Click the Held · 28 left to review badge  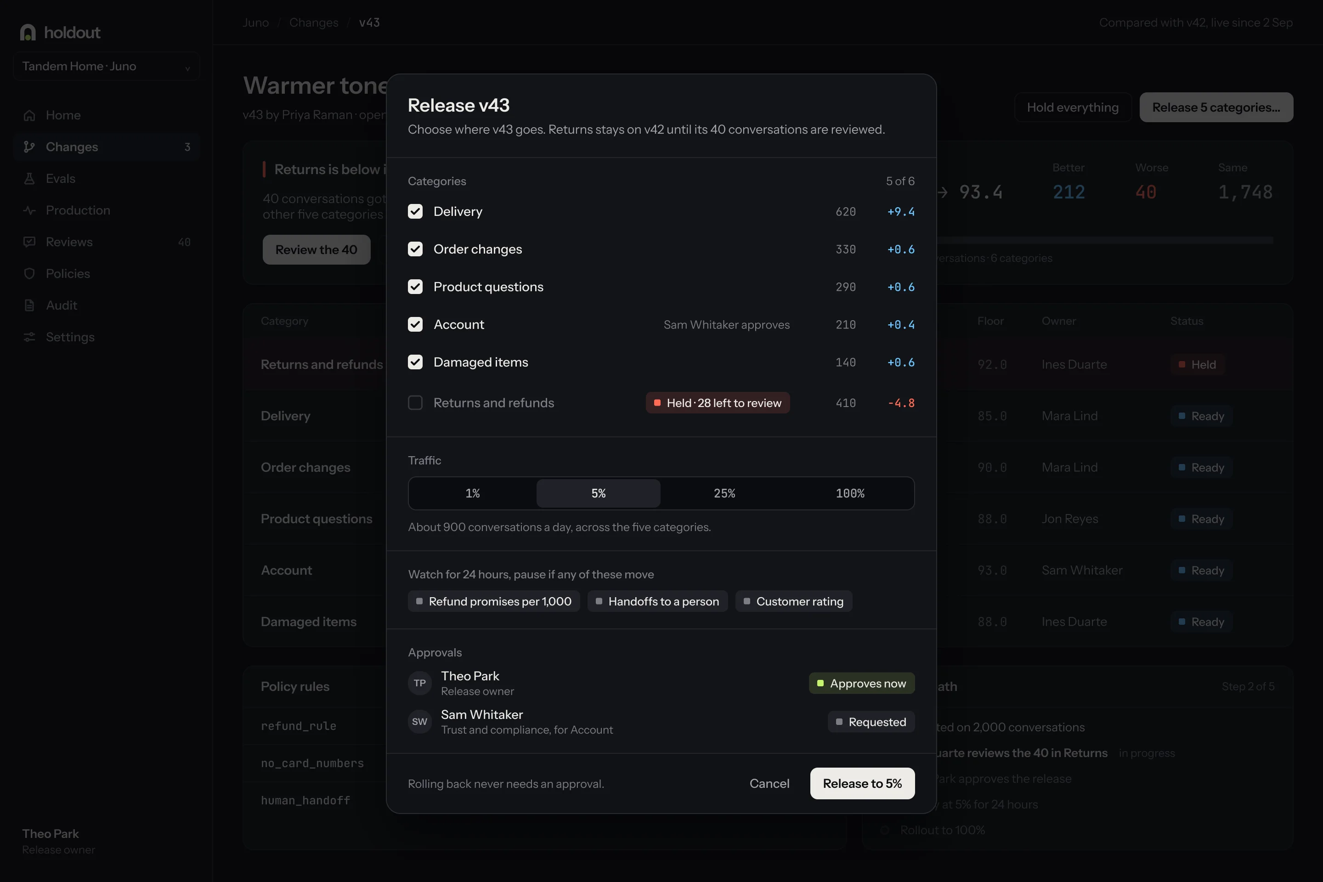[718, 403]
